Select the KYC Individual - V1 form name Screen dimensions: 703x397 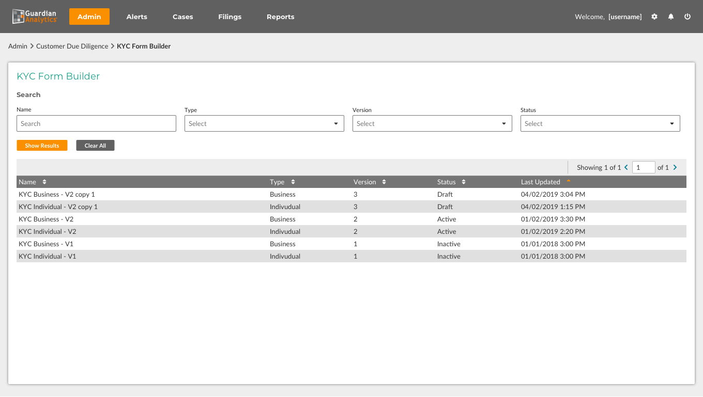pos(47,256)
